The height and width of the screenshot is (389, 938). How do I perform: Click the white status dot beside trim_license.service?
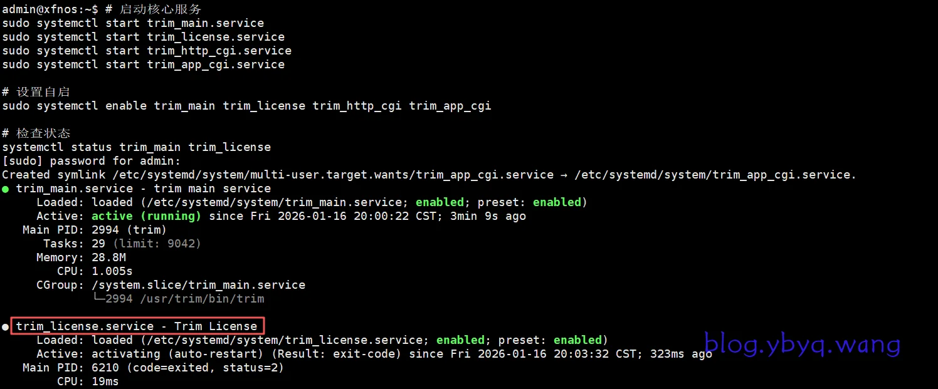click(6, 327)
